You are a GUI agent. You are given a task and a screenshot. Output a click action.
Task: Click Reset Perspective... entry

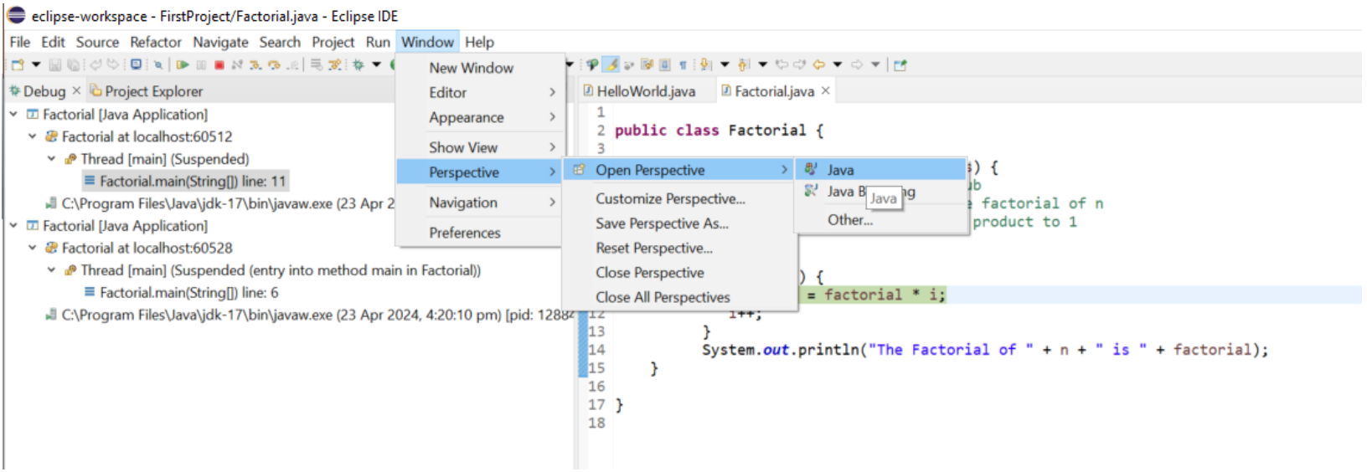[x=678, y=249]
